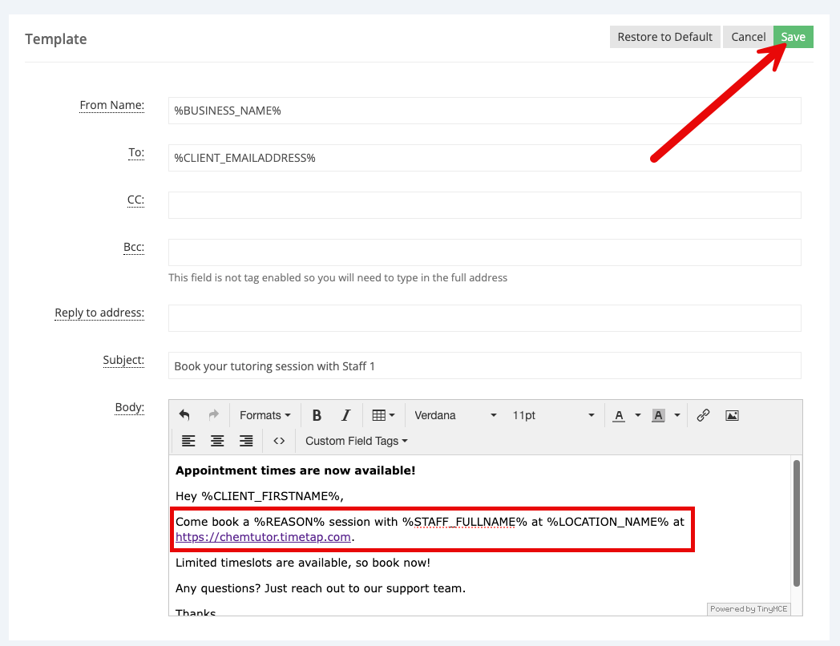840x646 pixels.
Task: Click the Subject input field
Action: 484,365
